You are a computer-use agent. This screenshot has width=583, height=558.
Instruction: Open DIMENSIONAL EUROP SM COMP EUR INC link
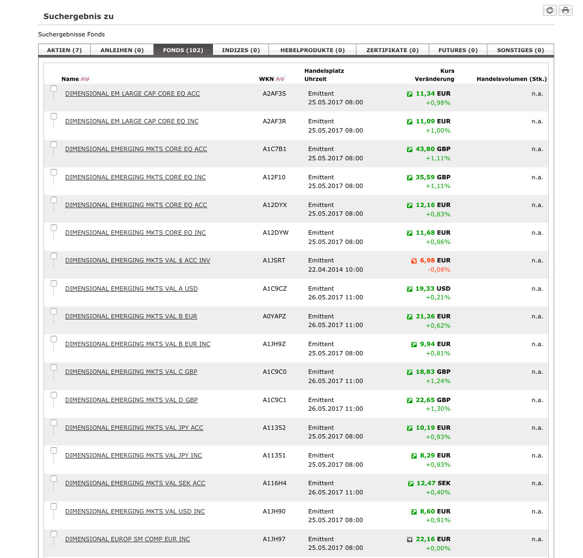[x=128, y=539]
